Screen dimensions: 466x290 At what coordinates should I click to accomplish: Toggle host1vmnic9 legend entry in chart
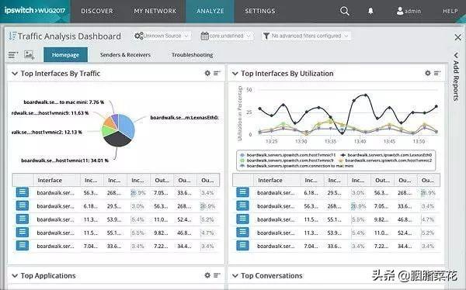click(287, 161)
